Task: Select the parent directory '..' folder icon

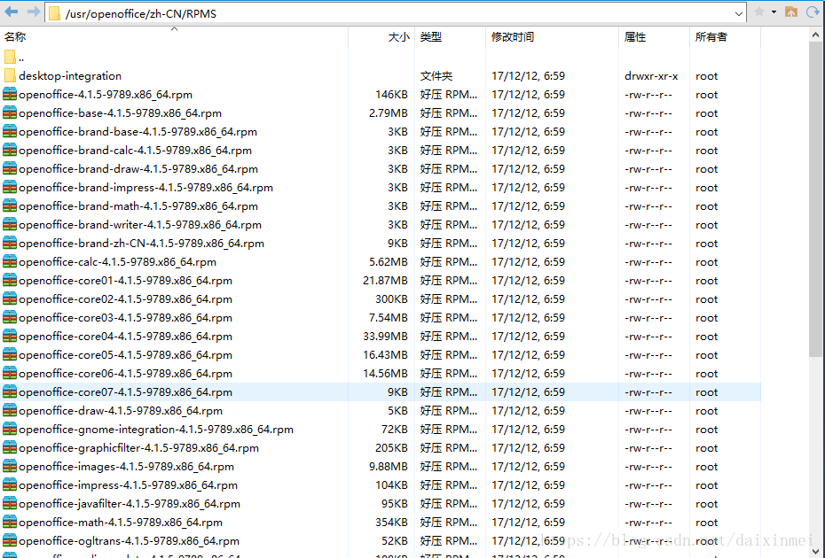Action: [10, 57]
